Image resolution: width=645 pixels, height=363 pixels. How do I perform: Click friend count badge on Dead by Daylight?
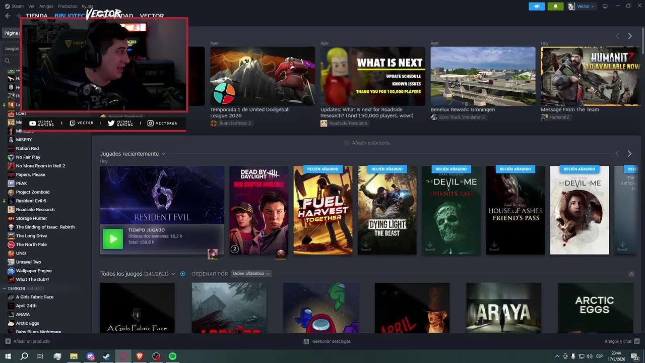[234, 249]
